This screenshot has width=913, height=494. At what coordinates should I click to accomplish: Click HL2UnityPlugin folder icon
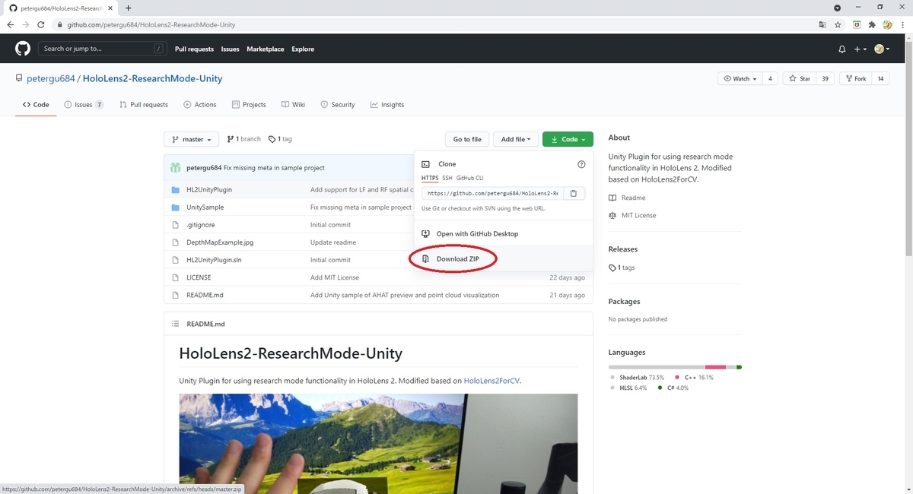coord(175,189)
